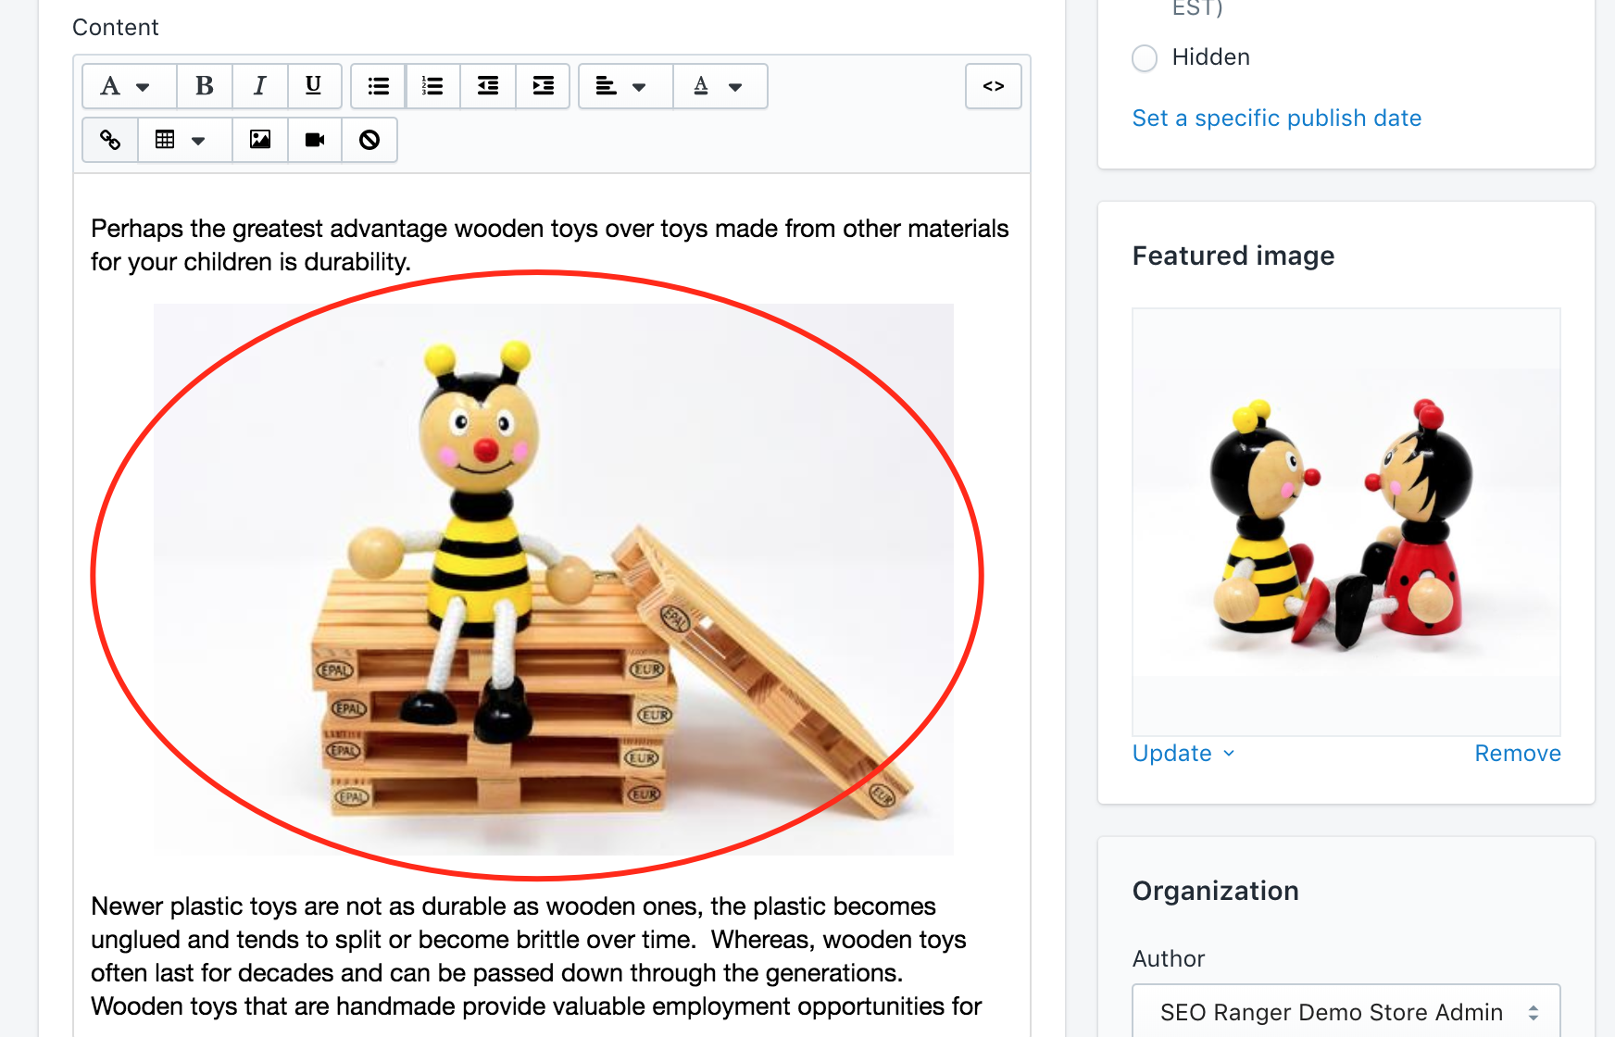Open the Author select box
The image size is (1615, 1037).
pos(1346,1012)
